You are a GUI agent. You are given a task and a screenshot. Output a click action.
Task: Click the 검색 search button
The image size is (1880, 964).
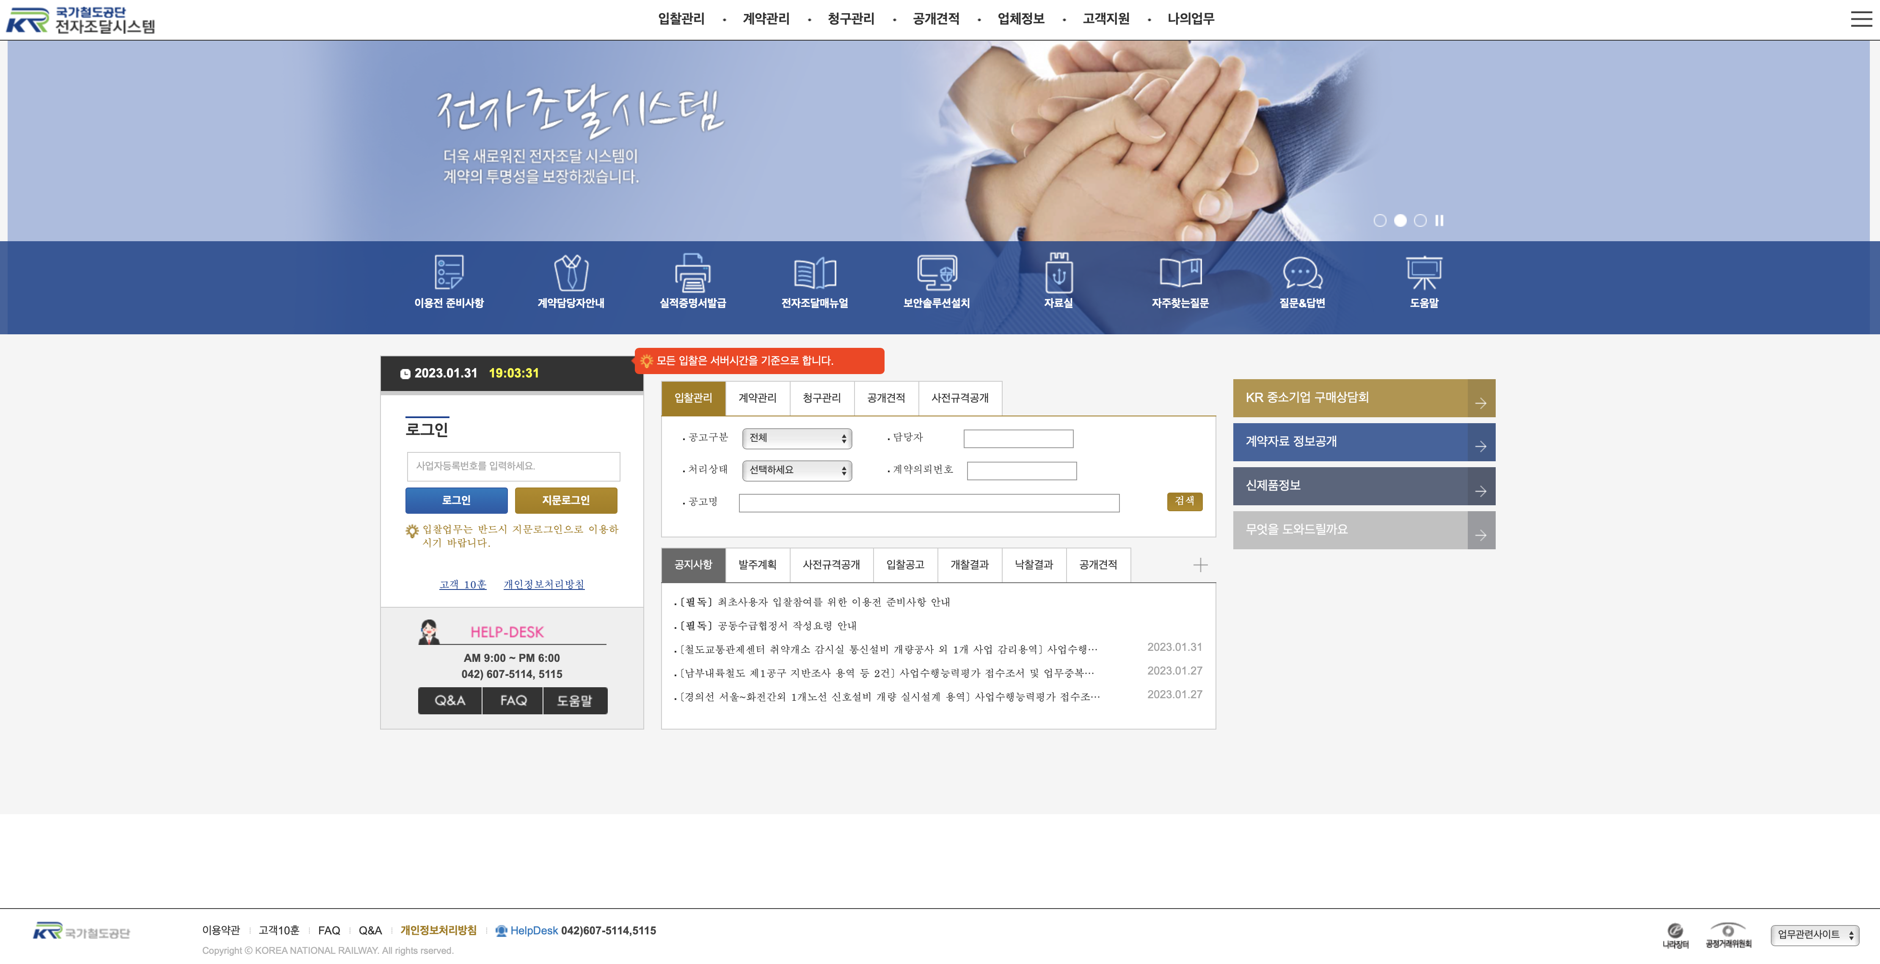pos(1184,502)
